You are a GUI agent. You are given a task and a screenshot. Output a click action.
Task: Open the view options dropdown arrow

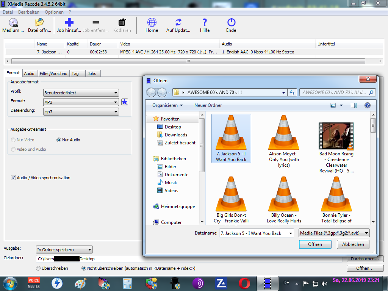(x=341, y=105)
